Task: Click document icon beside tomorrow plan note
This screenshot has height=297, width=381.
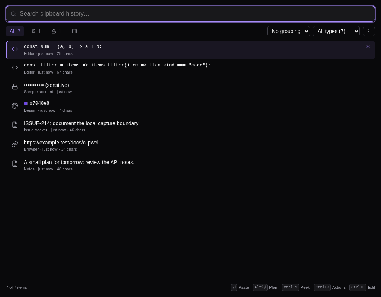Action: 15,164
